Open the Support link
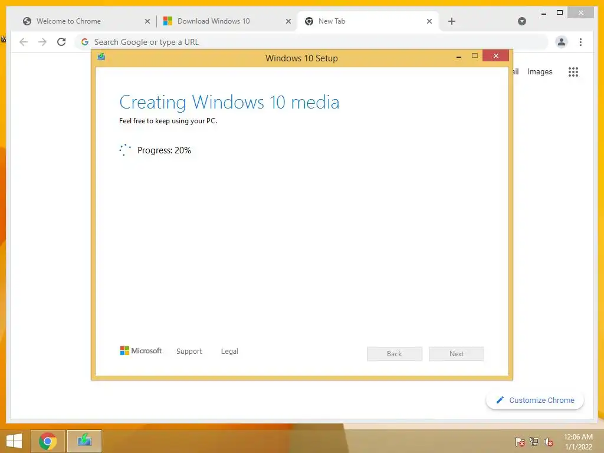Image resolution: width=604 pixels, height=453 pixels. pyautogui.click(x=189, y=352)
